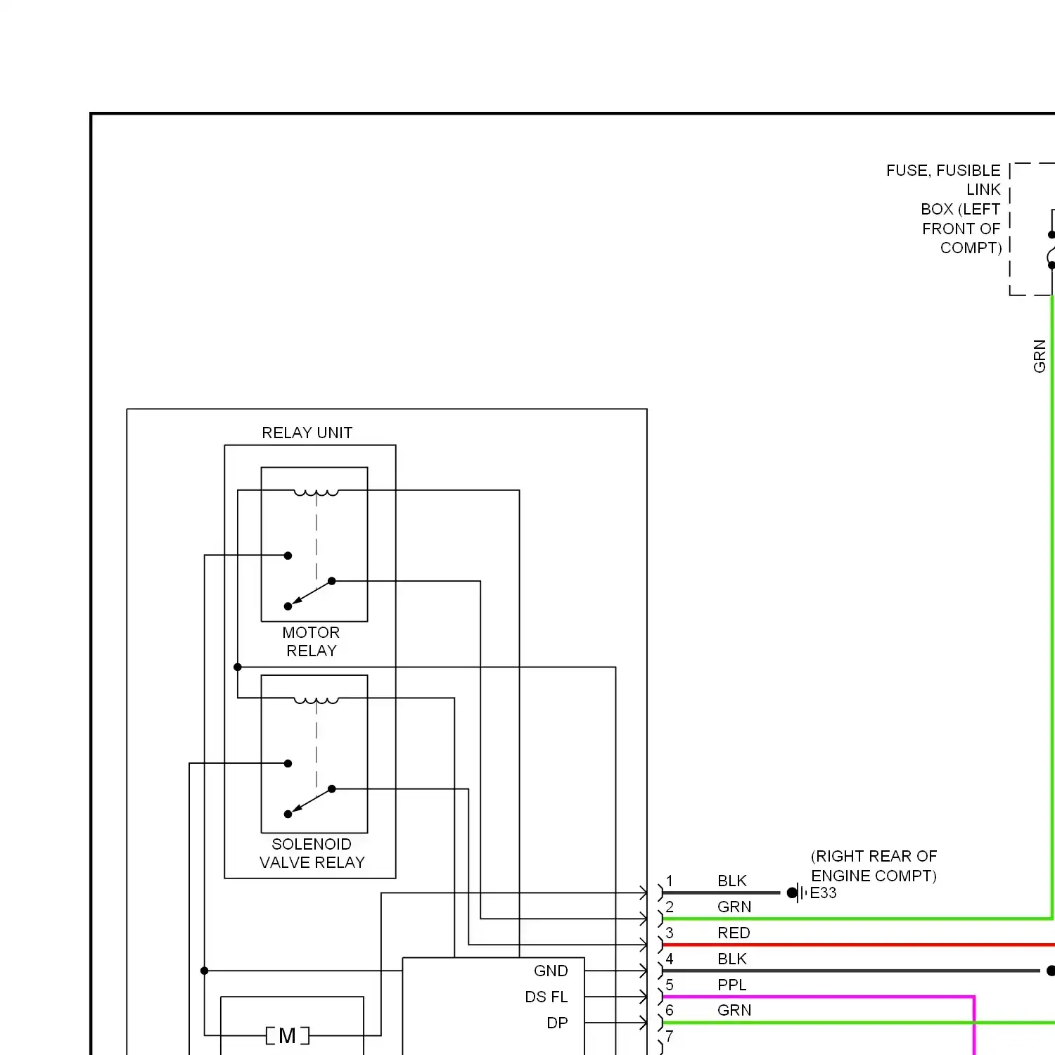
Task: Click connector pin number 7
Action: point(670,1036)
